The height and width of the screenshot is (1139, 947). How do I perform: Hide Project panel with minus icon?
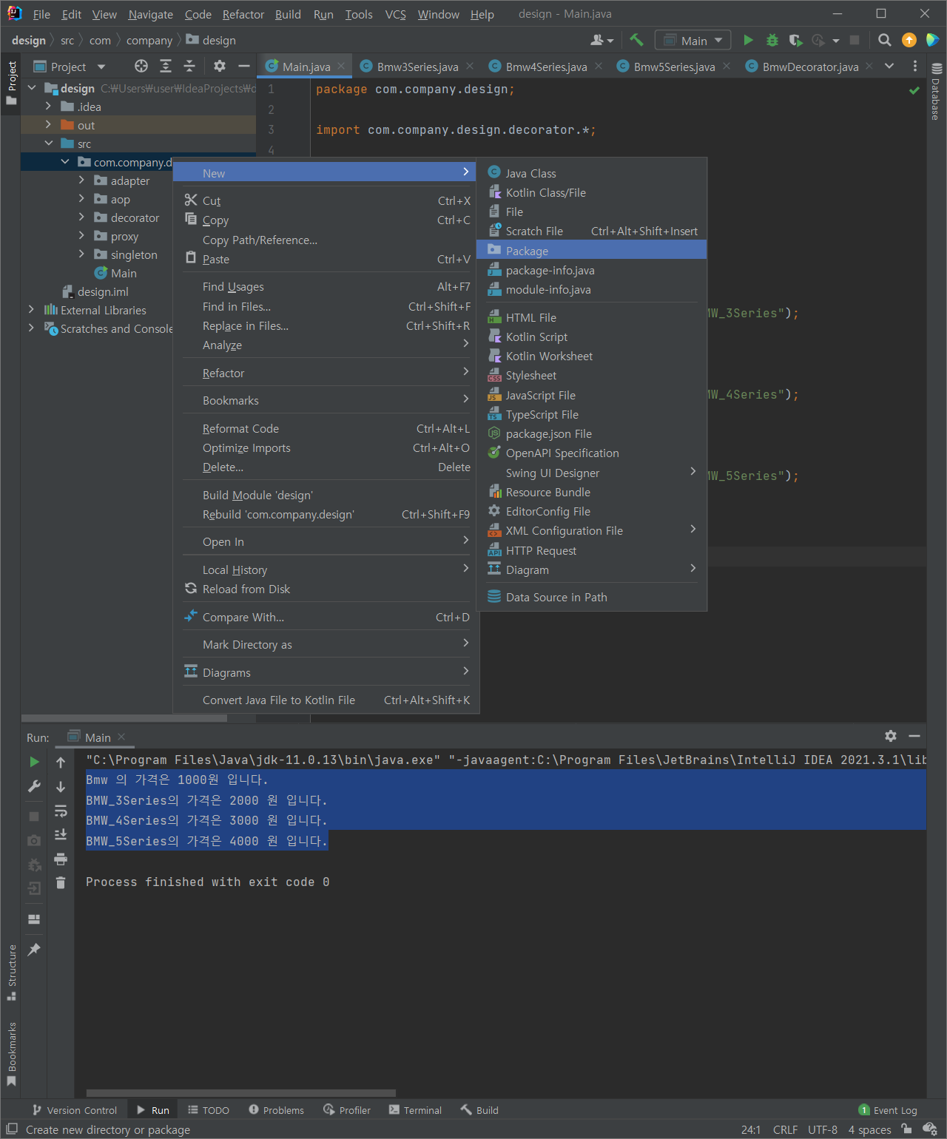click(x=243, y=67)
